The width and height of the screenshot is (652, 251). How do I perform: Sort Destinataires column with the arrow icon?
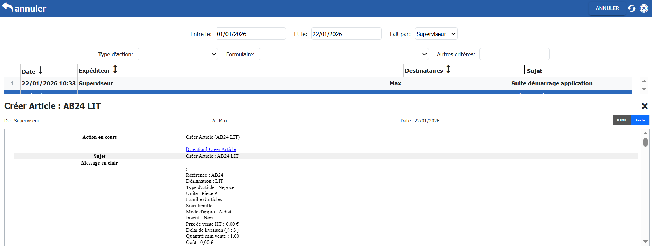pos(448,70)
